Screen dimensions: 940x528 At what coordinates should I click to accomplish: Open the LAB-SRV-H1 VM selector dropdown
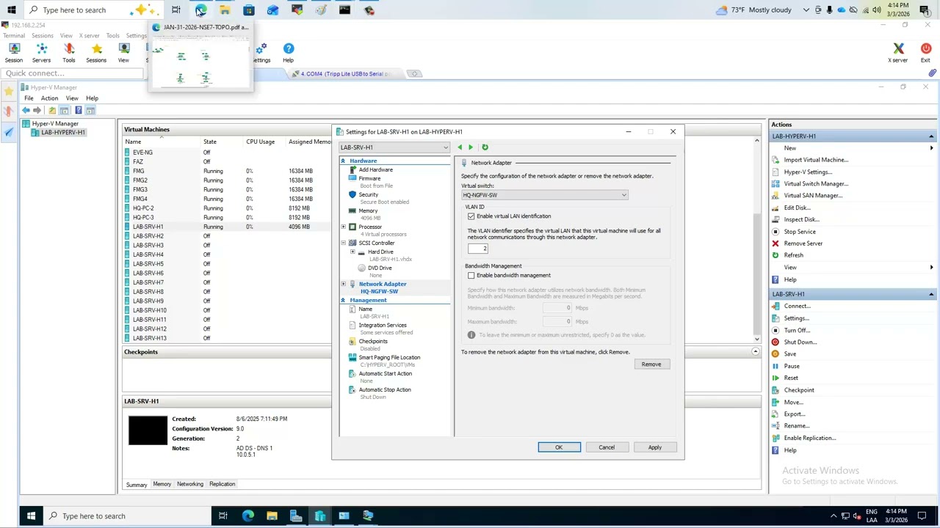click(394, 147)
